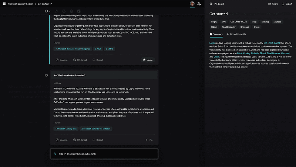
Task: Share the pin board using Share button
Action: point(273,4)
